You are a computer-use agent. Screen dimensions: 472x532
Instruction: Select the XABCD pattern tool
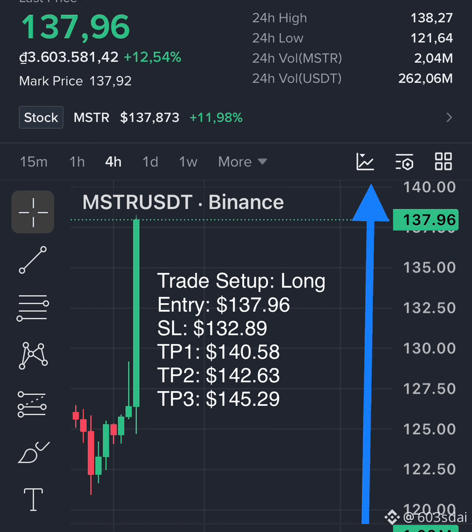[33, 356]
